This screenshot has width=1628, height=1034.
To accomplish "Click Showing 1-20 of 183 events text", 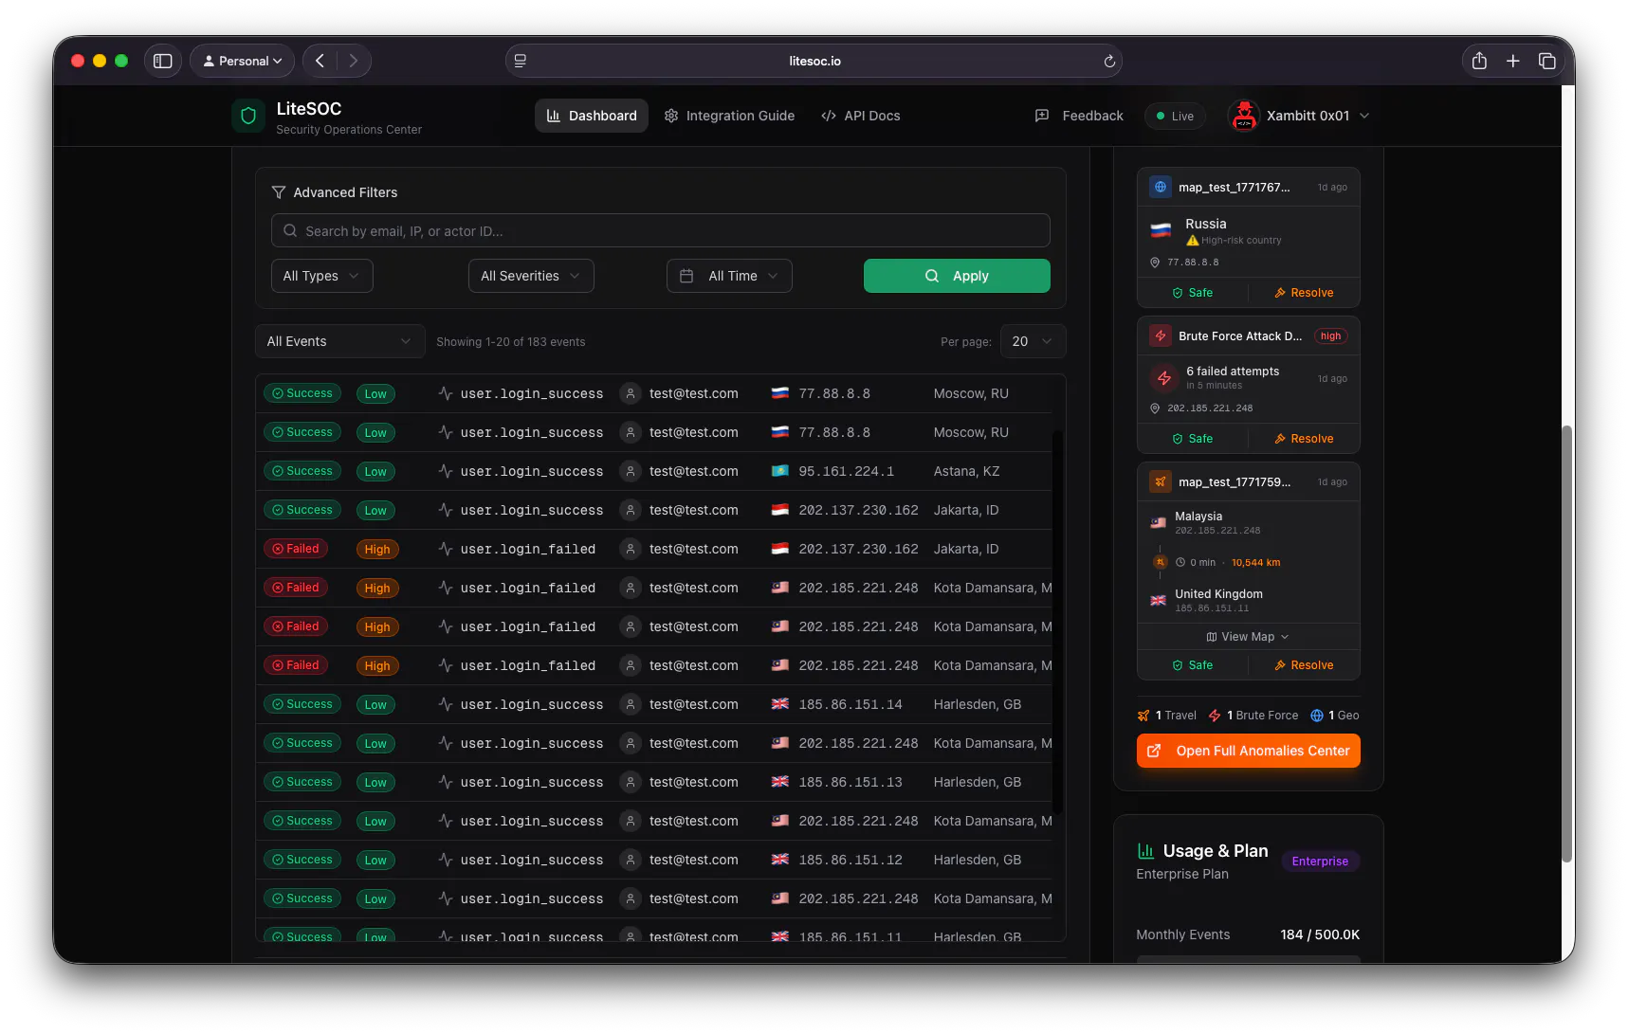I will [x=511, y=342].
